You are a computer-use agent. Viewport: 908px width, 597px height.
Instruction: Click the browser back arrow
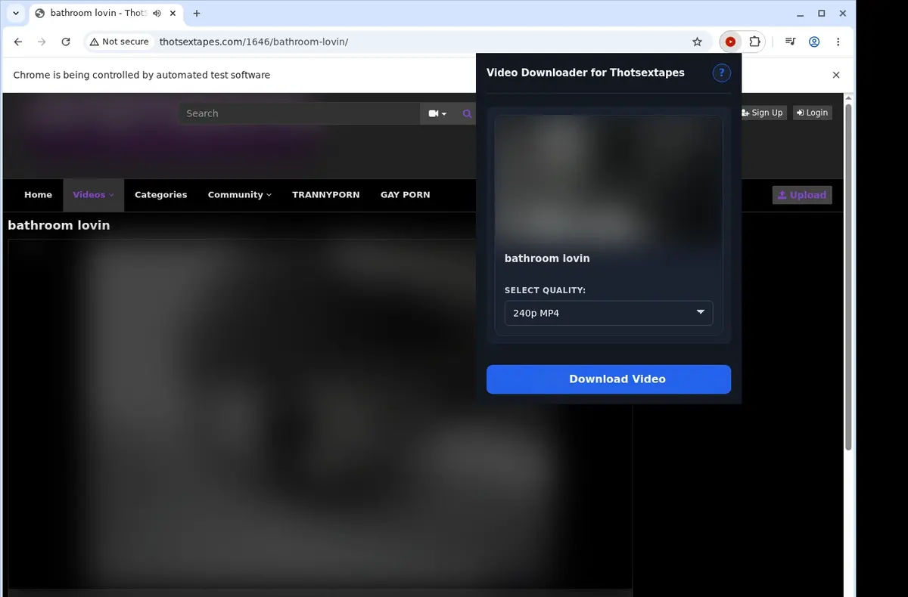point(18,42)
